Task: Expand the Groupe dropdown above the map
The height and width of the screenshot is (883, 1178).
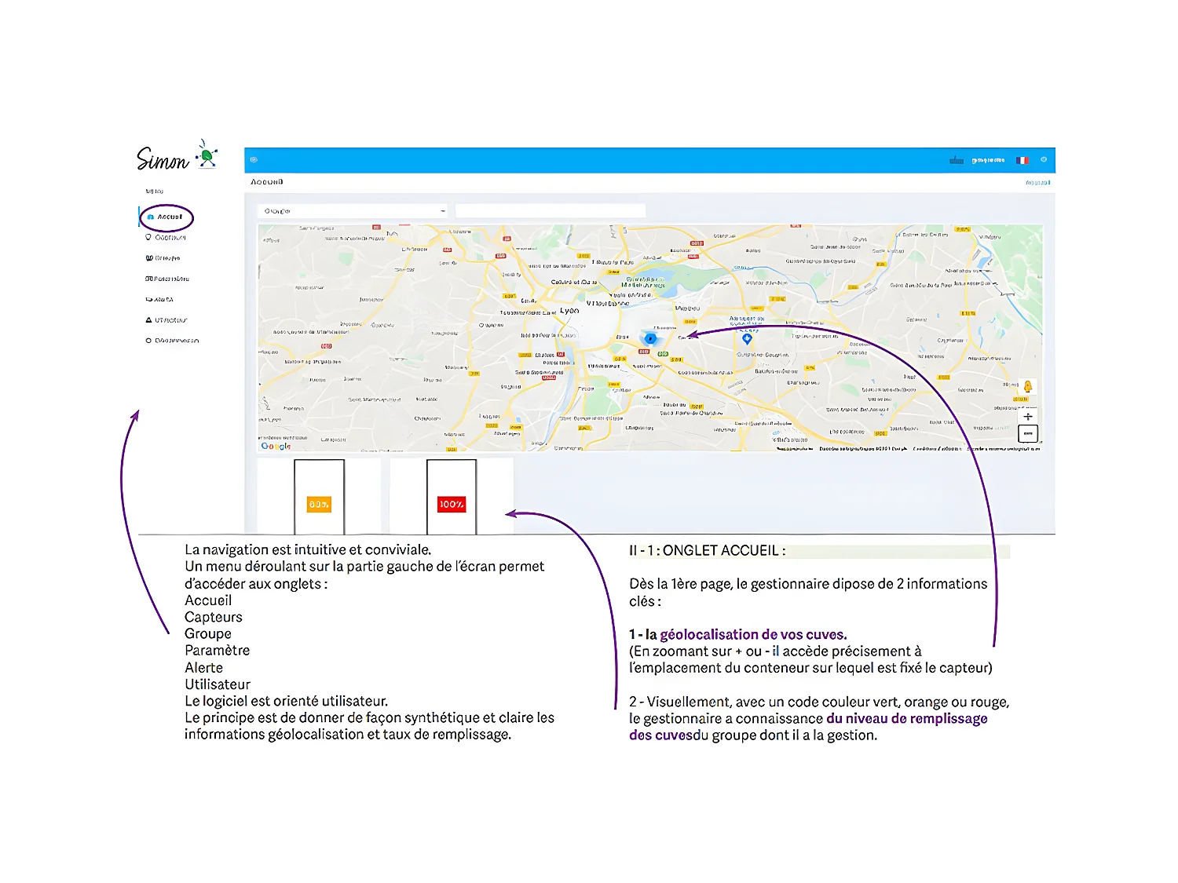Action: 353,211
